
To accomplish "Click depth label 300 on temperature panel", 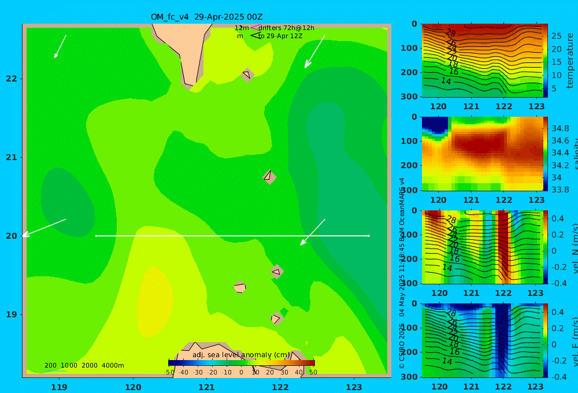I will [409, 97].
